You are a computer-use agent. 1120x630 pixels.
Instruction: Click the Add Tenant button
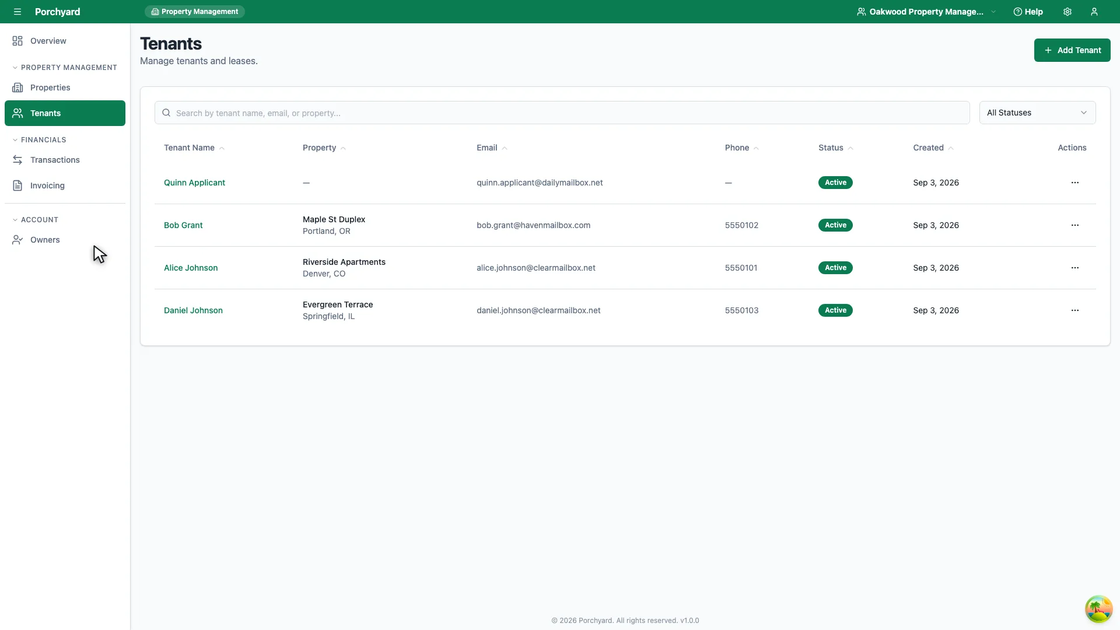pyautogui.click(x=1072, y=50)
